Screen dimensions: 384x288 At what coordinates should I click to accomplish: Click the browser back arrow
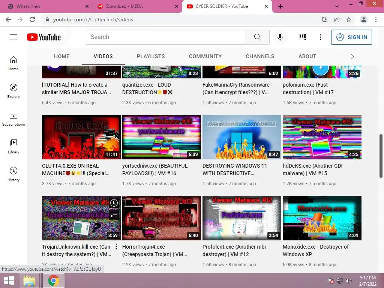(8, 19)
